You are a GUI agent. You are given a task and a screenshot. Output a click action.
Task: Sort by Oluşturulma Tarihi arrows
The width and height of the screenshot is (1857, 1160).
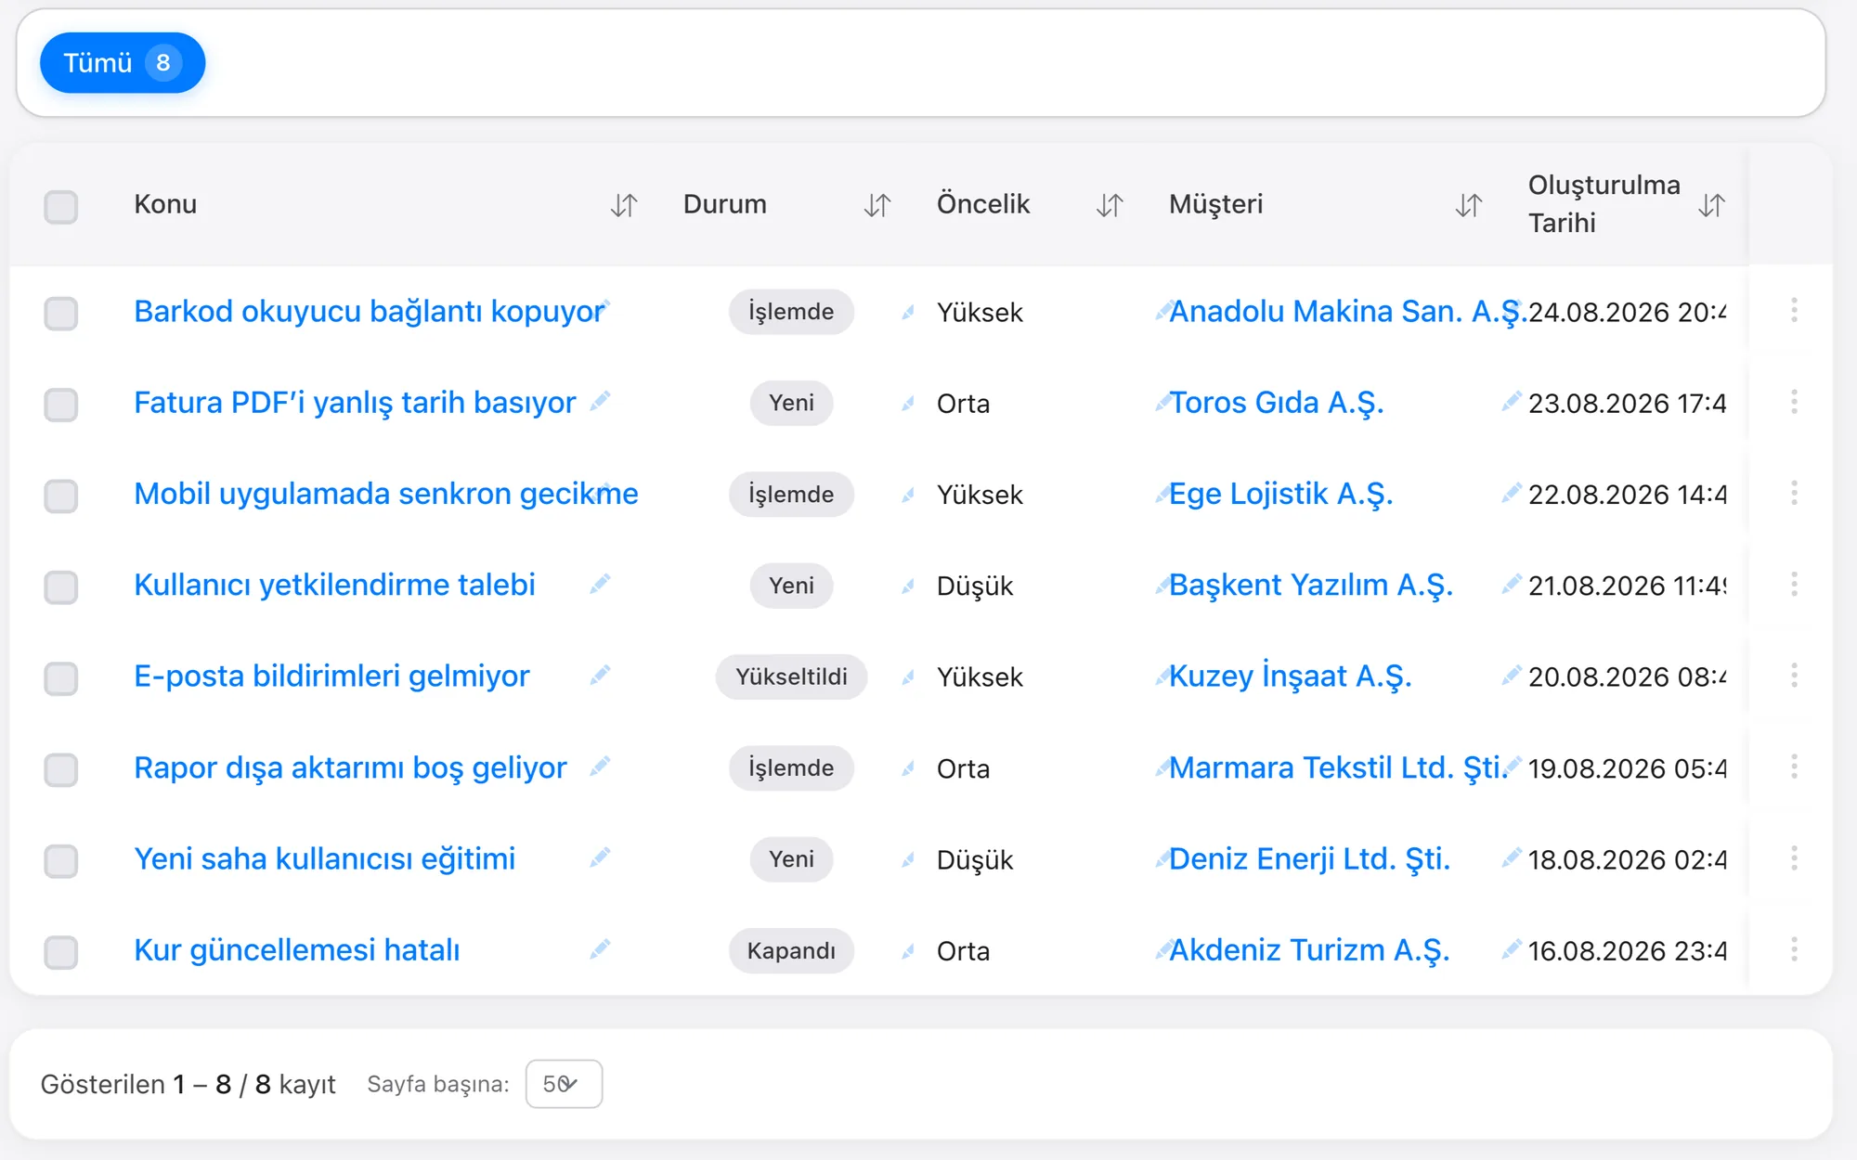1712,205
